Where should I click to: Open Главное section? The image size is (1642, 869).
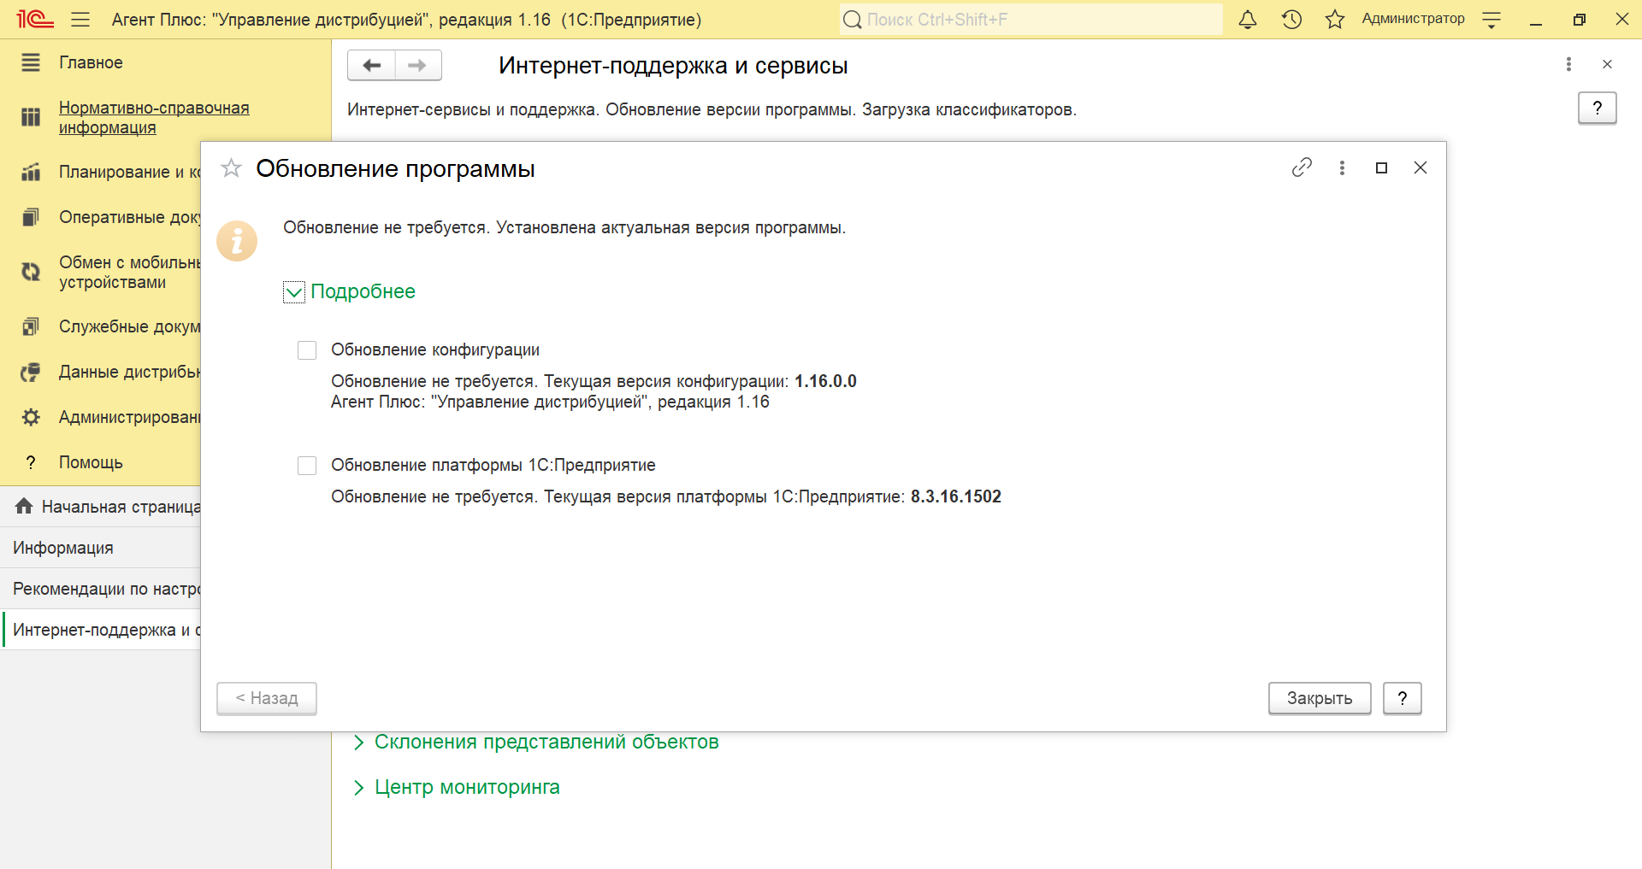click(91, 62)
